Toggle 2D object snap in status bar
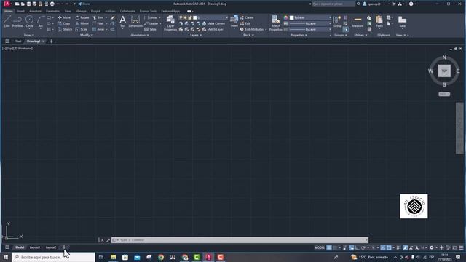Image resolution: width=466 pixels, height=262 pixels. point(389,247)
